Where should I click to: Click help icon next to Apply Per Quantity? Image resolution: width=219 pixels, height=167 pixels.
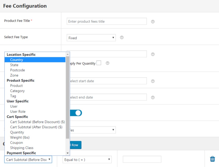click(107, 63)
